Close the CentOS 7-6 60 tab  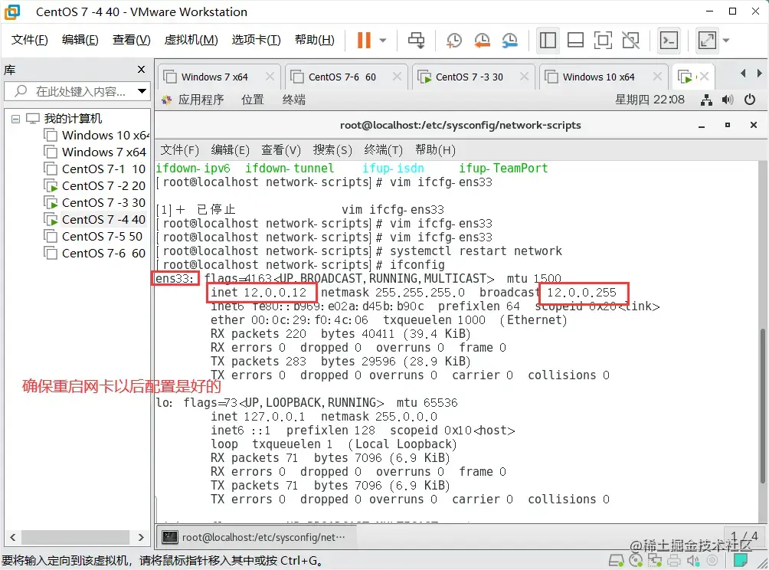pos(397,77)
